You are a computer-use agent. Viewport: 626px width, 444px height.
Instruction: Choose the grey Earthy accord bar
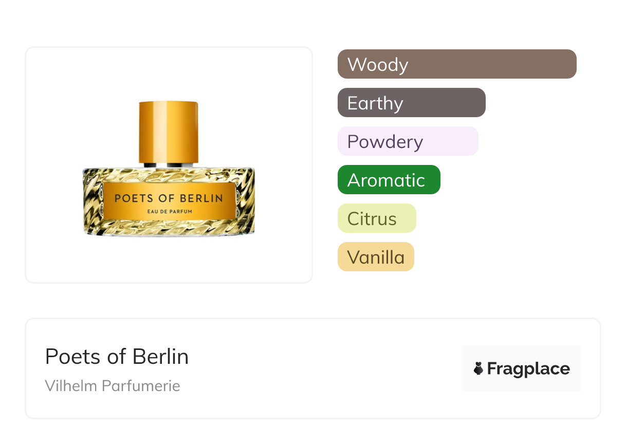coord(412,103)
